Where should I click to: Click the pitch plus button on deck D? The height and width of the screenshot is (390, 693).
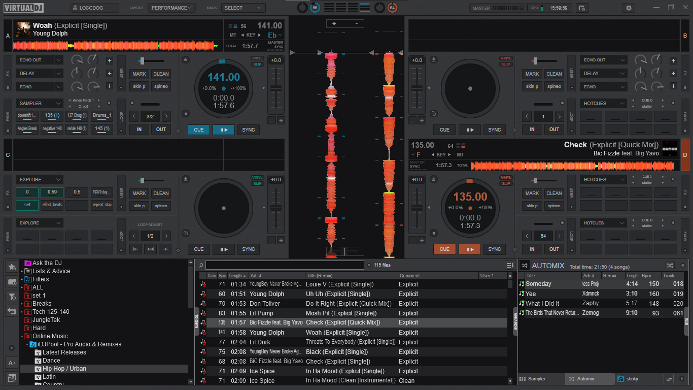coord(423,240)
